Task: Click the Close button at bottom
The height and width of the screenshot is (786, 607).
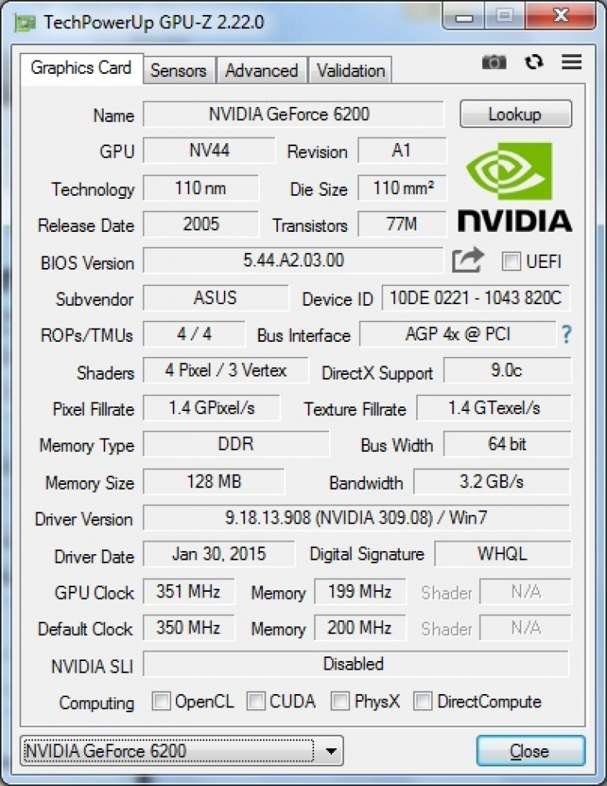Action: pyautogui.click(x=530, y=751)
